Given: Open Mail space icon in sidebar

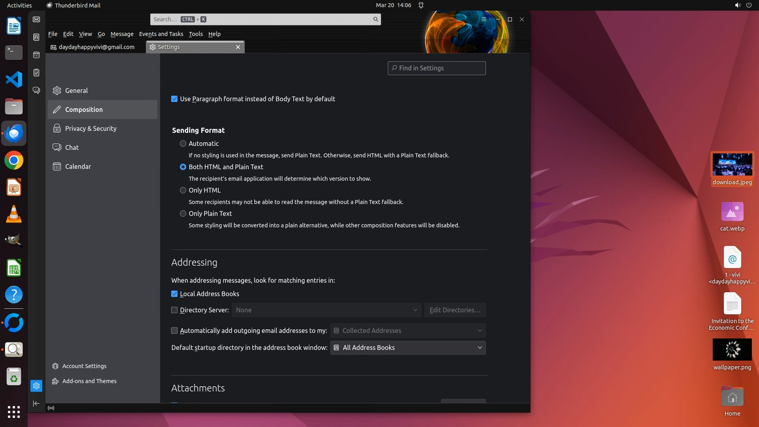Looking at the screenshot, I should pos(36,19).
